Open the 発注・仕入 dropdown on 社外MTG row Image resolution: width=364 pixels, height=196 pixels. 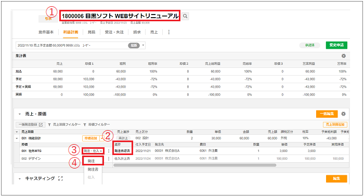[x=93, y=151]
